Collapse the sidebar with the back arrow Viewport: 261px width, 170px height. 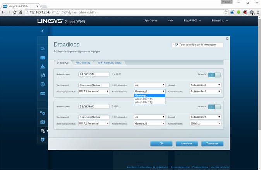[x=43, y=31]
